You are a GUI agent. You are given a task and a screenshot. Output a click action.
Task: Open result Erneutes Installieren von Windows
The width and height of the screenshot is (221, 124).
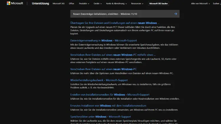click(x=108, y=105)
